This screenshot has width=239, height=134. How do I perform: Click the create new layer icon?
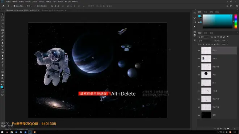click(x=231, y=129)
